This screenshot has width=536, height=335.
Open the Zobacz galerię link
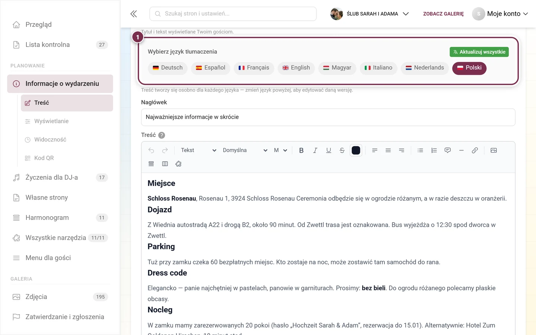click(443, 14)
